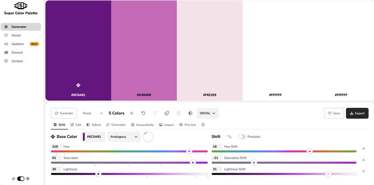This screenshot has width=374, height=185.
Task: Click the redo arrow icon
Action: click(x=155, y=113)
